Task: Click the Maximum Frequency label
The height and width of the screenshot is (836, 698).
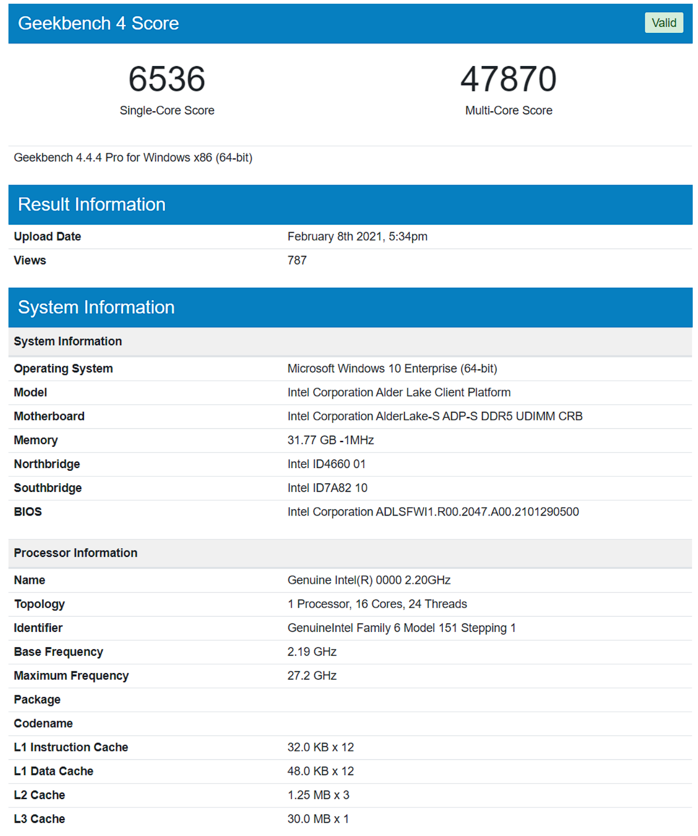Action: point(71,675)
